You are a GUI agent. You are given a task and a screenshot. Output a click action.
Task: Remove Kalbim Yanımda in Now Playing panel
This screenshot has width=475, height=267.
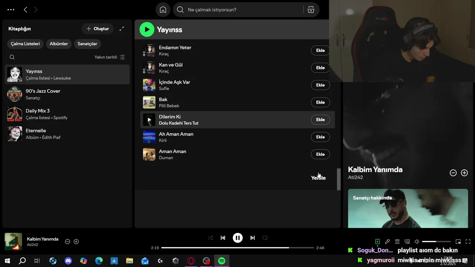pos(453,173)
